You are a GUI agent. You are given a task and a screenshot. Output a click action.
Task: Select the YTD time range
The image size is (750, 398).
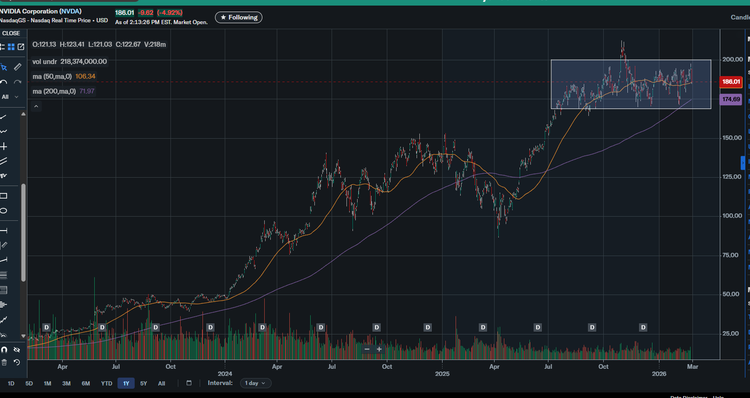pyautogui.click(x=106, y=384)
